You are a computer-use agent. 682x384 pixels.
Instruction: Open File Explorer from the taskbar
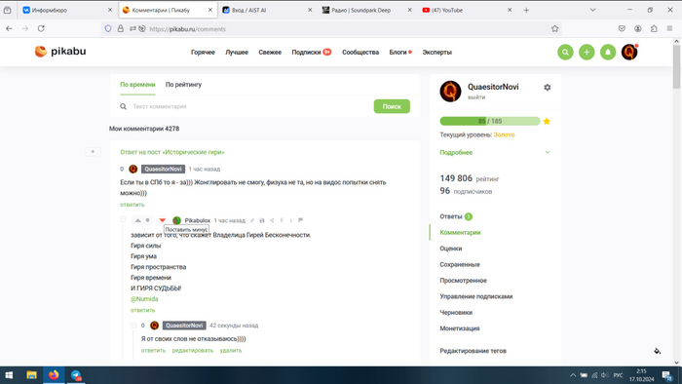click(31, 375)
